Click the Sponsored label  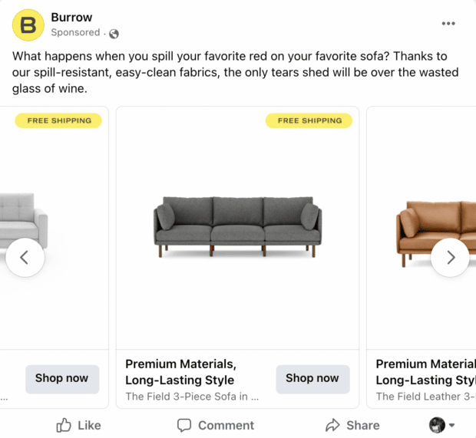click(x=75, y=33)
